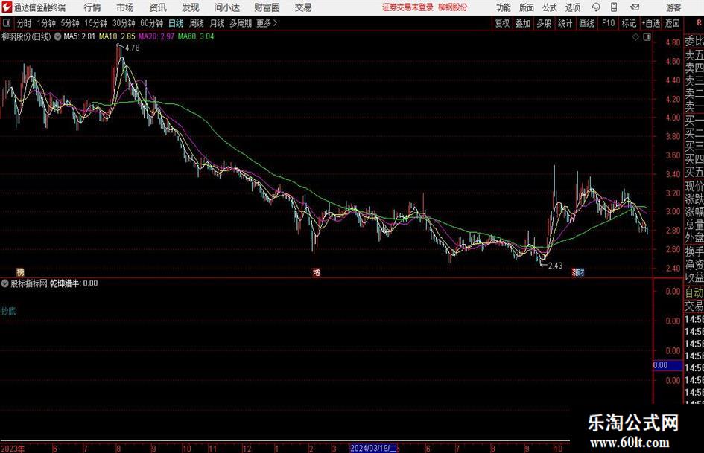
Task: Switch to 5分钟 period
Action: pos(70,23)
